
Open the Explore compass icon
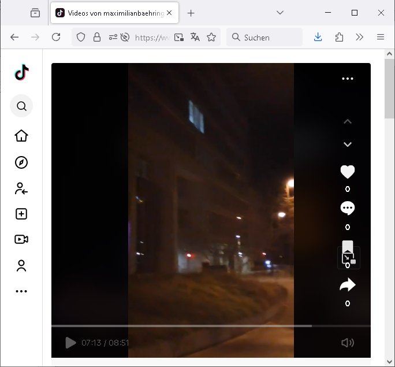coord(21,162)
